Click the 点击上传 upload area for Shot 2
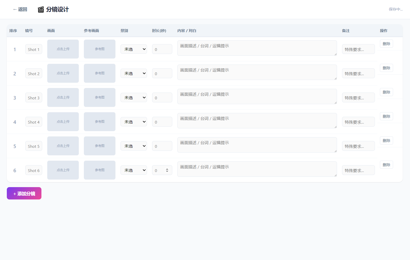Screen dimensions: 410x260 63,73
